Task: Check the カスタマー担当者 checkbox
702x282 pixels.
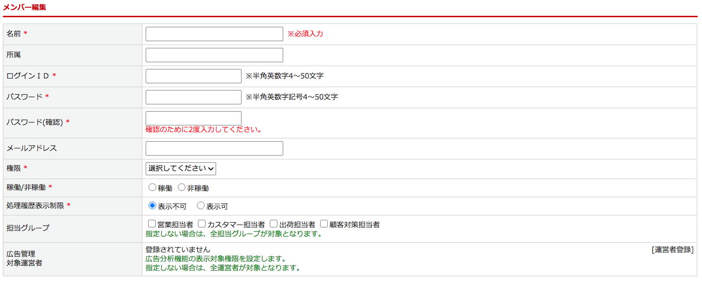Action: tap(202, 223)
